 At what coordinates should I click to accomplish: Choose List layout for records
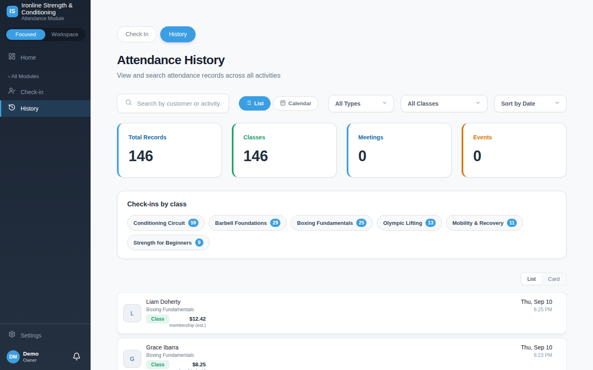(x=532, y=279)
